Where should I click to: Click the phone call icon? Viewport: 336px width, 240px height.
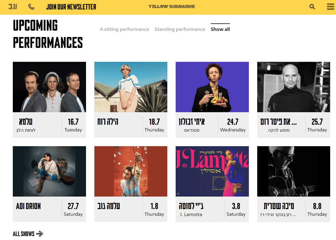[31, 7]
